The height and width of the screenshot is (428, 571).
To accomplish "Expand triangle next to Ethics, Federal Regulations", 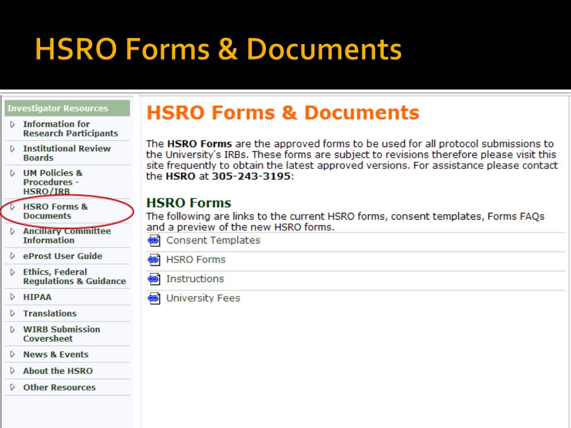I will (13, 272).
